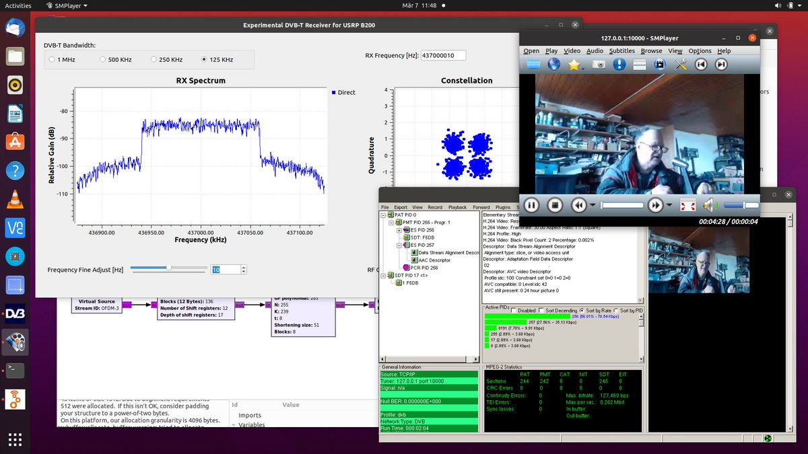808x454 pixels.
Task: Open rewind options dropdown arrow in SMPlayer
Action: (593, 206)
